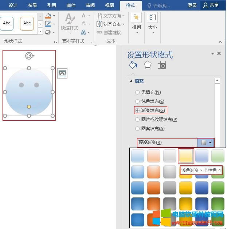Select Layout & Properties tab in pane
Screen dimensions: 227x229
(162, 65)
